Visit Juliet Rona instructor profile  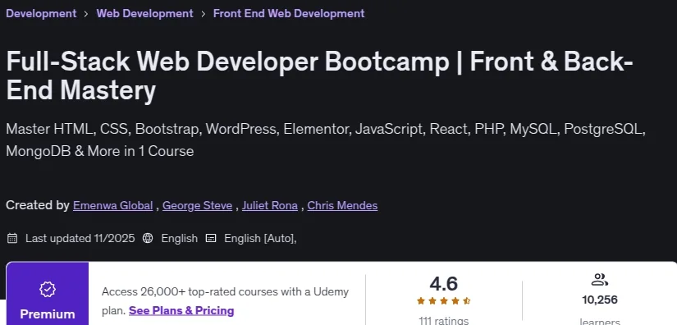point(270,205)
